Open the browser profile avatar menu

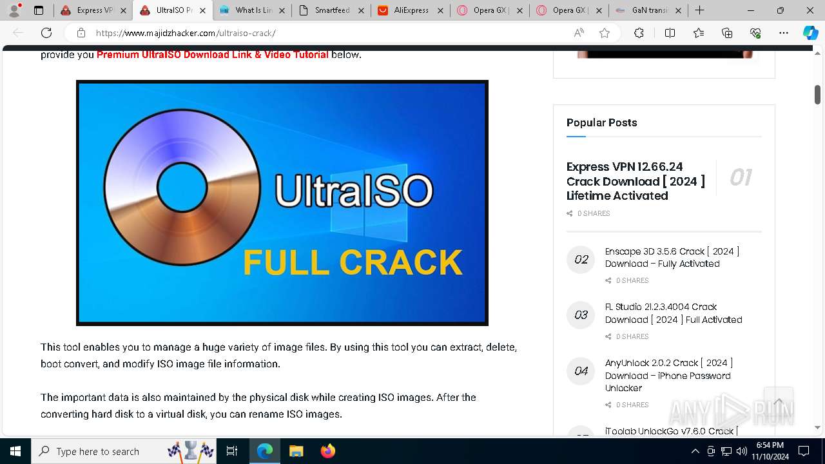click(14, 10)
